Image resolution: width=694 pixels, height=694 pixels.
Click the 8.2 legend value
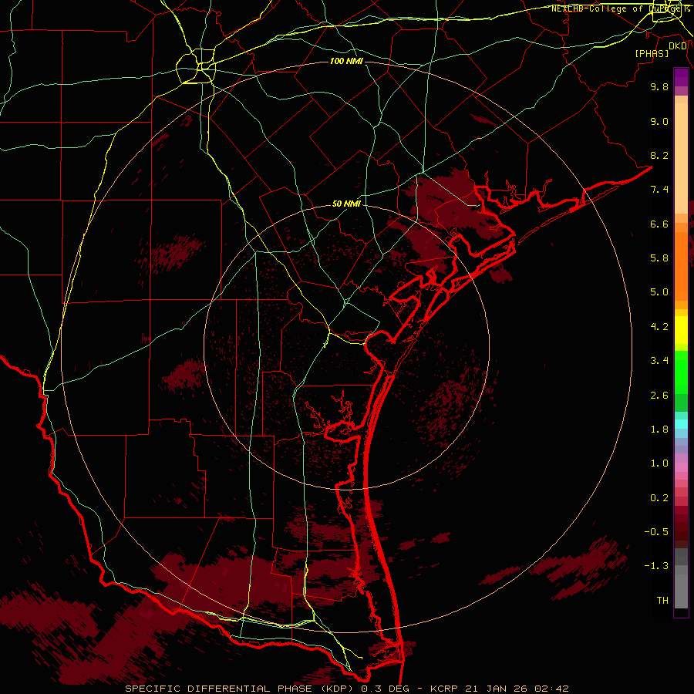pos(659,155)
